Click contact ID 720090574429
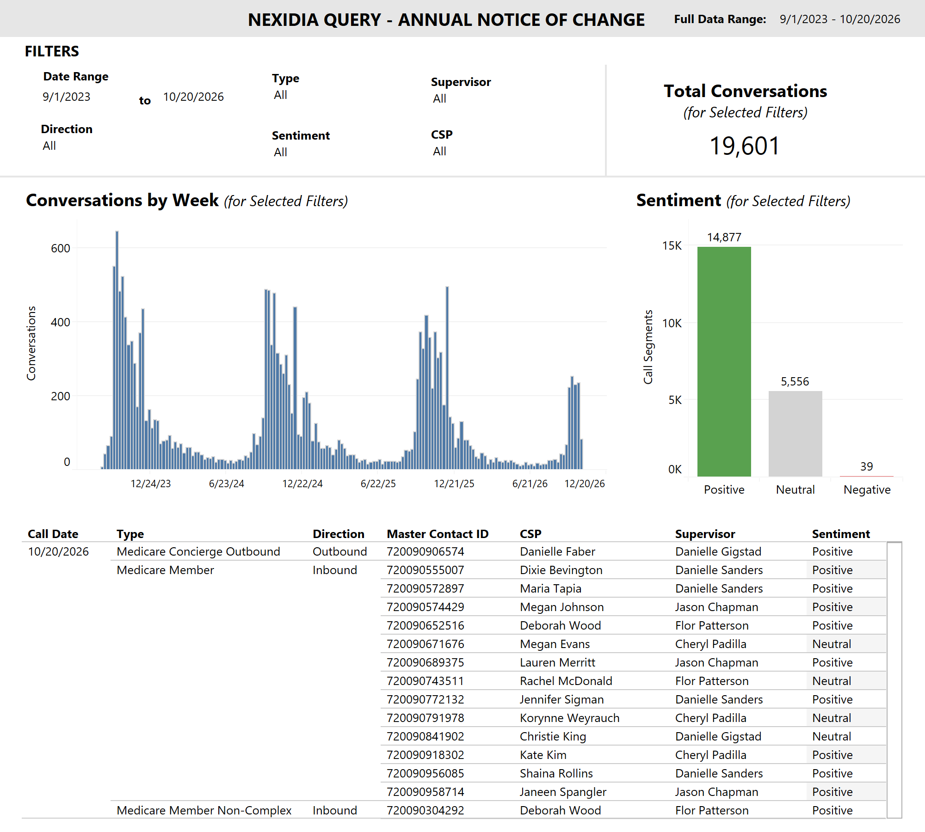The image size is (925, 832). tap(425, 607)
